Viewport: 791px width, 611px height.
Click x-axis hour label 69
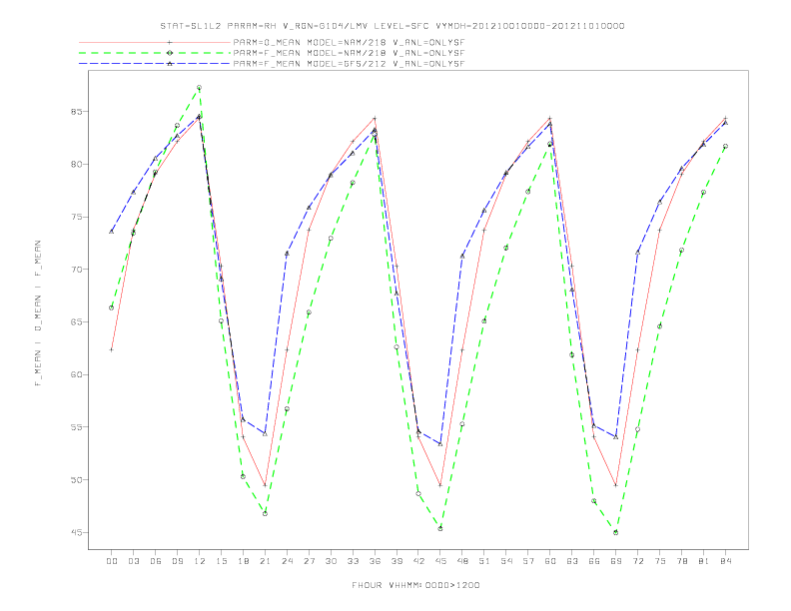tap(616, 561)
